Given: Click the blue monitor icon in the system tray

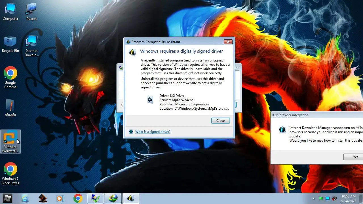Looking at the screenshot, I should (328, 198).
